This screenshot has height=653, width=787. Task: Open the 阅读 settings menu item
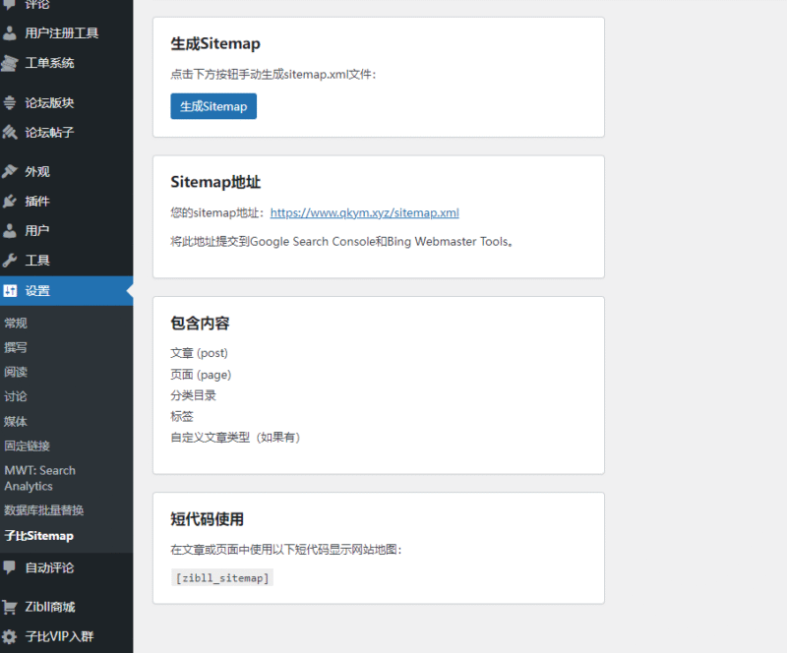tap(15, 372)
